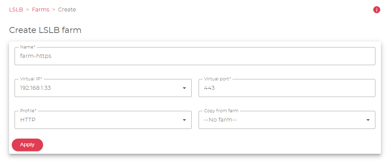
Task: Click the --No farm-- selection text
Action: point(220,120)
